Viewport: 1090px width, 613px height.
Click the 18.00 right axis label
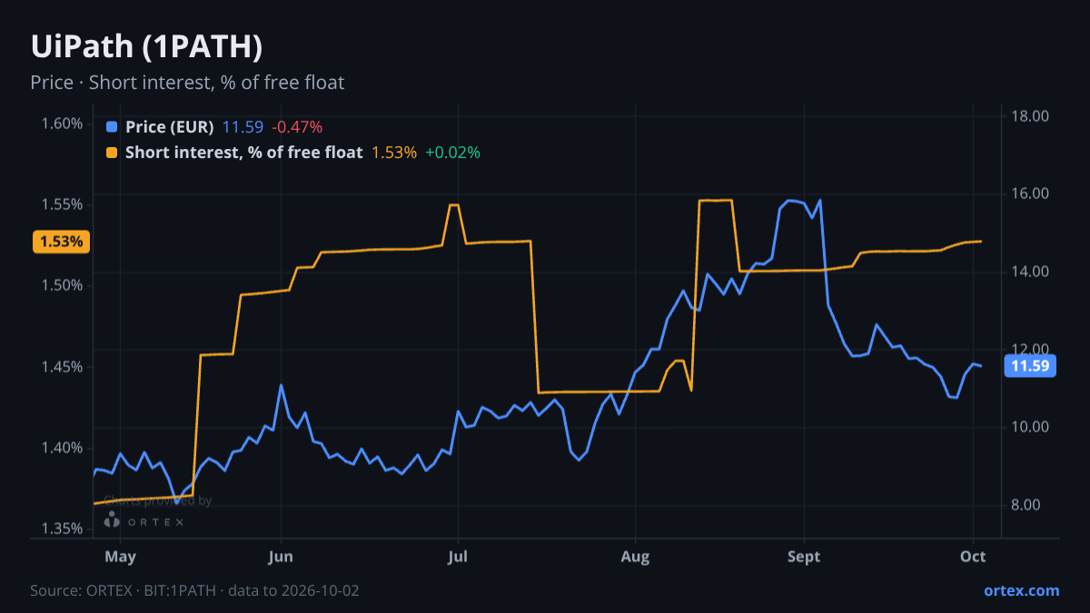[x=1030, y=116]
